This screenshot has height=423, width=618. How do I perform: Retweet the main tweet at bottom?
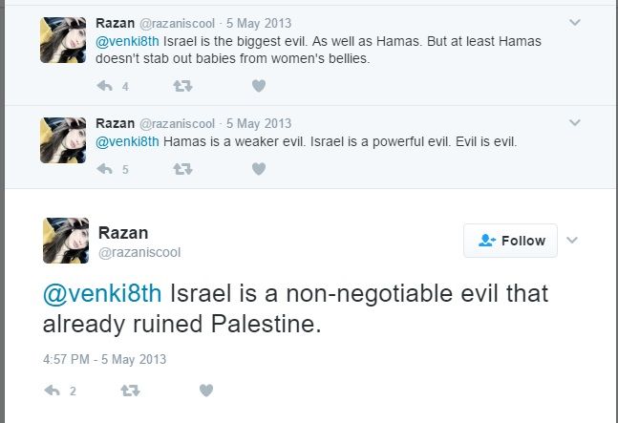(130, 391)
